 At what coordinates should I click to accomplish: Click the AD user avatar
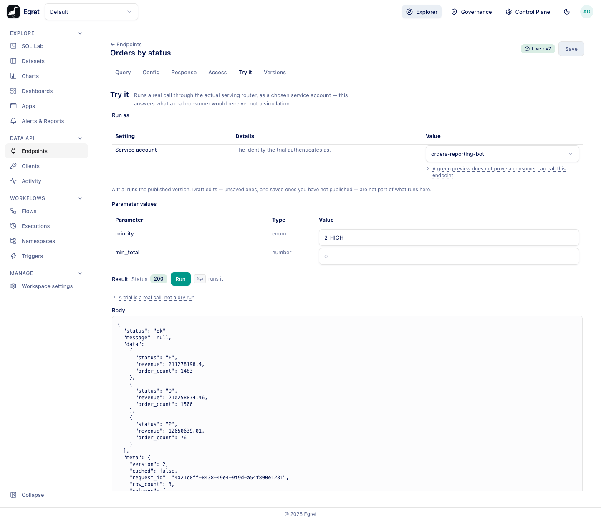(587, 12)
